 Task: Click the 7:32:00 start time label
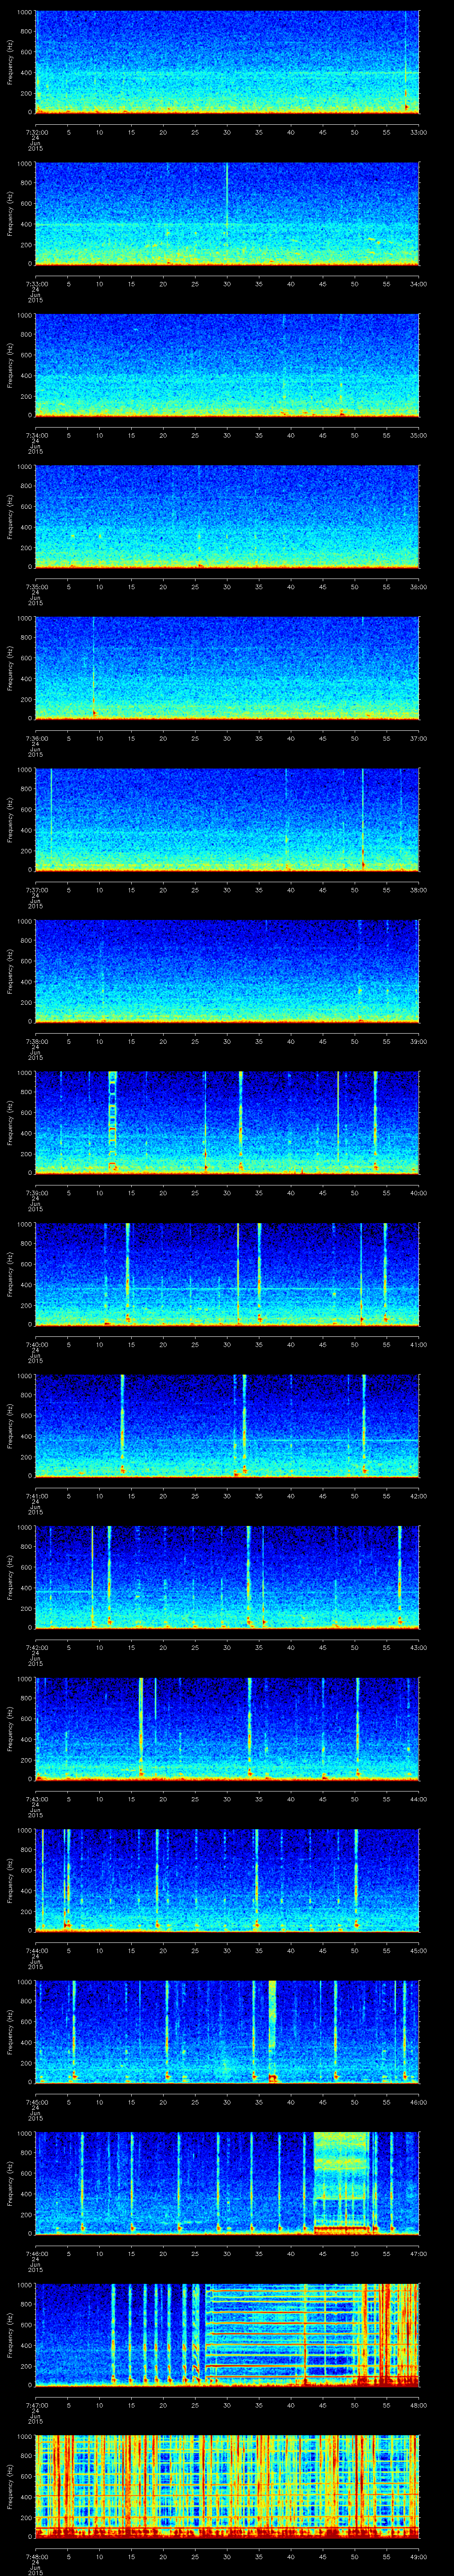[x=36, y=132]
